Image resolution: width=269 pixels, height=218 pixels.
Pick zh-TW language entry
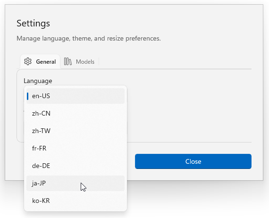click(x=76, y=131)
